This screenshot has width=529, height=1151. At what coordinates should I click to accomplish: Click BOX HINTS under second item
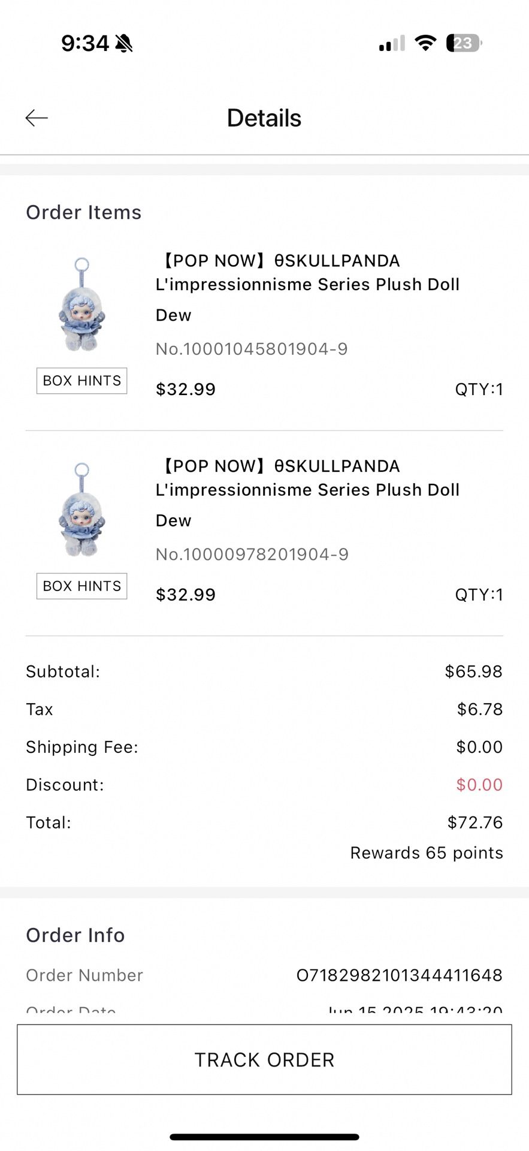[82, 586]
